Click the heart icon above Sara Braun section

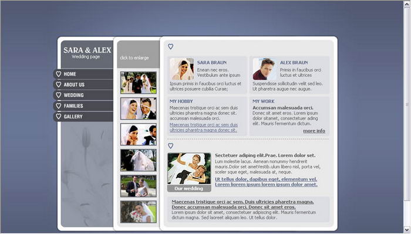[171, 46]
